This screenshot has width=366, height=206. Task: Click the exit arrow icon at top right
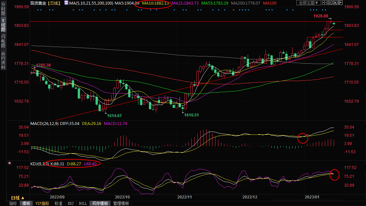click(341, 3)
